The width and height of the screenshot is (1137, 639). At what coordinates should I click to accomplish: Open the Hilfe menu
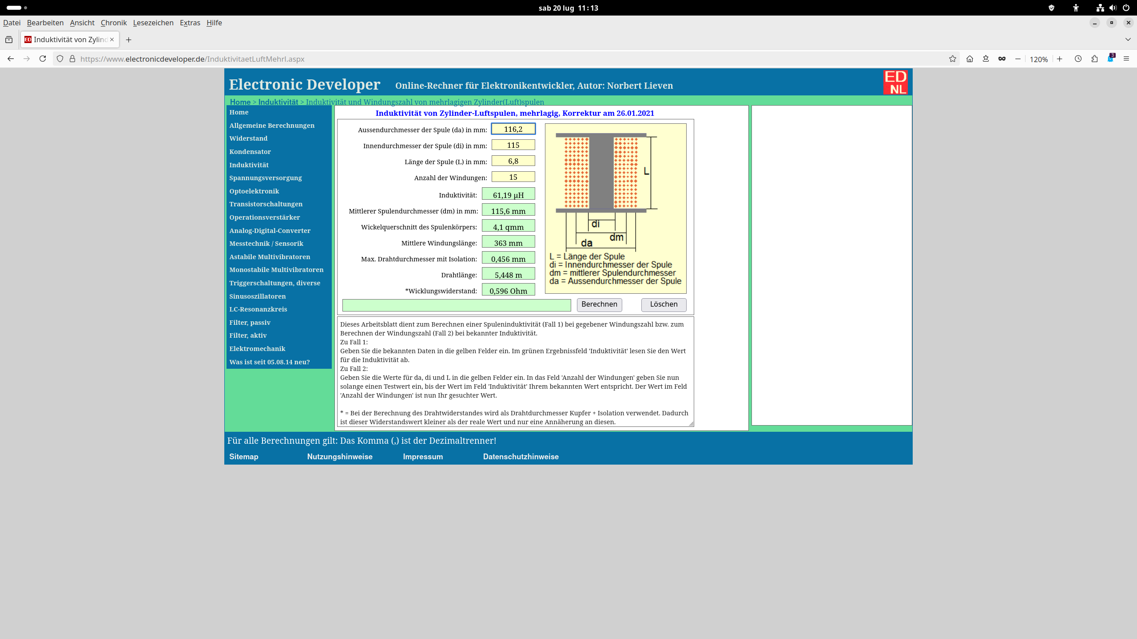[x=214, y=23]
